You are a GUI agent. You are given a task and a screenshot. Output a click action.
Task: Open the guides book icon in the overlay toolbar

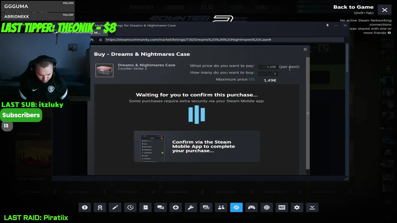pos(145,208)
